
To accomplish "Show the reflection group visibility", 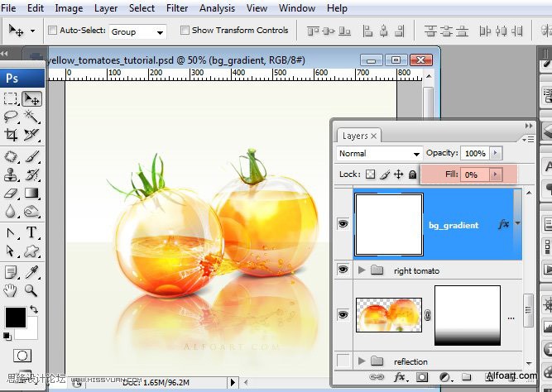I will tap(343, 361).
